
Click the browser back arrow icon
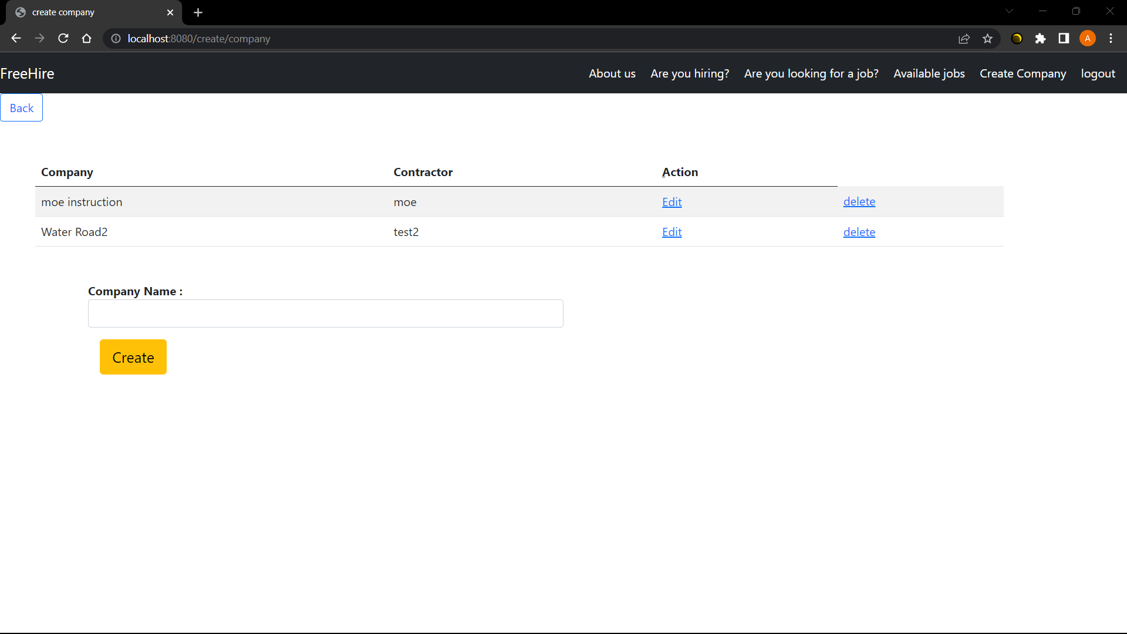pos(16,38)
